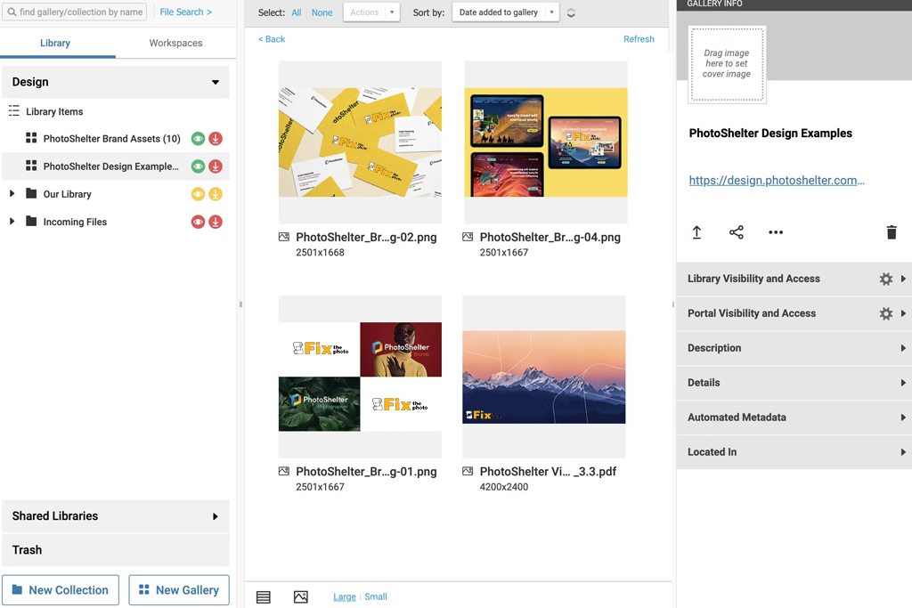Open the File Search link
Screen dimensions: 912x608
[186, 12]
